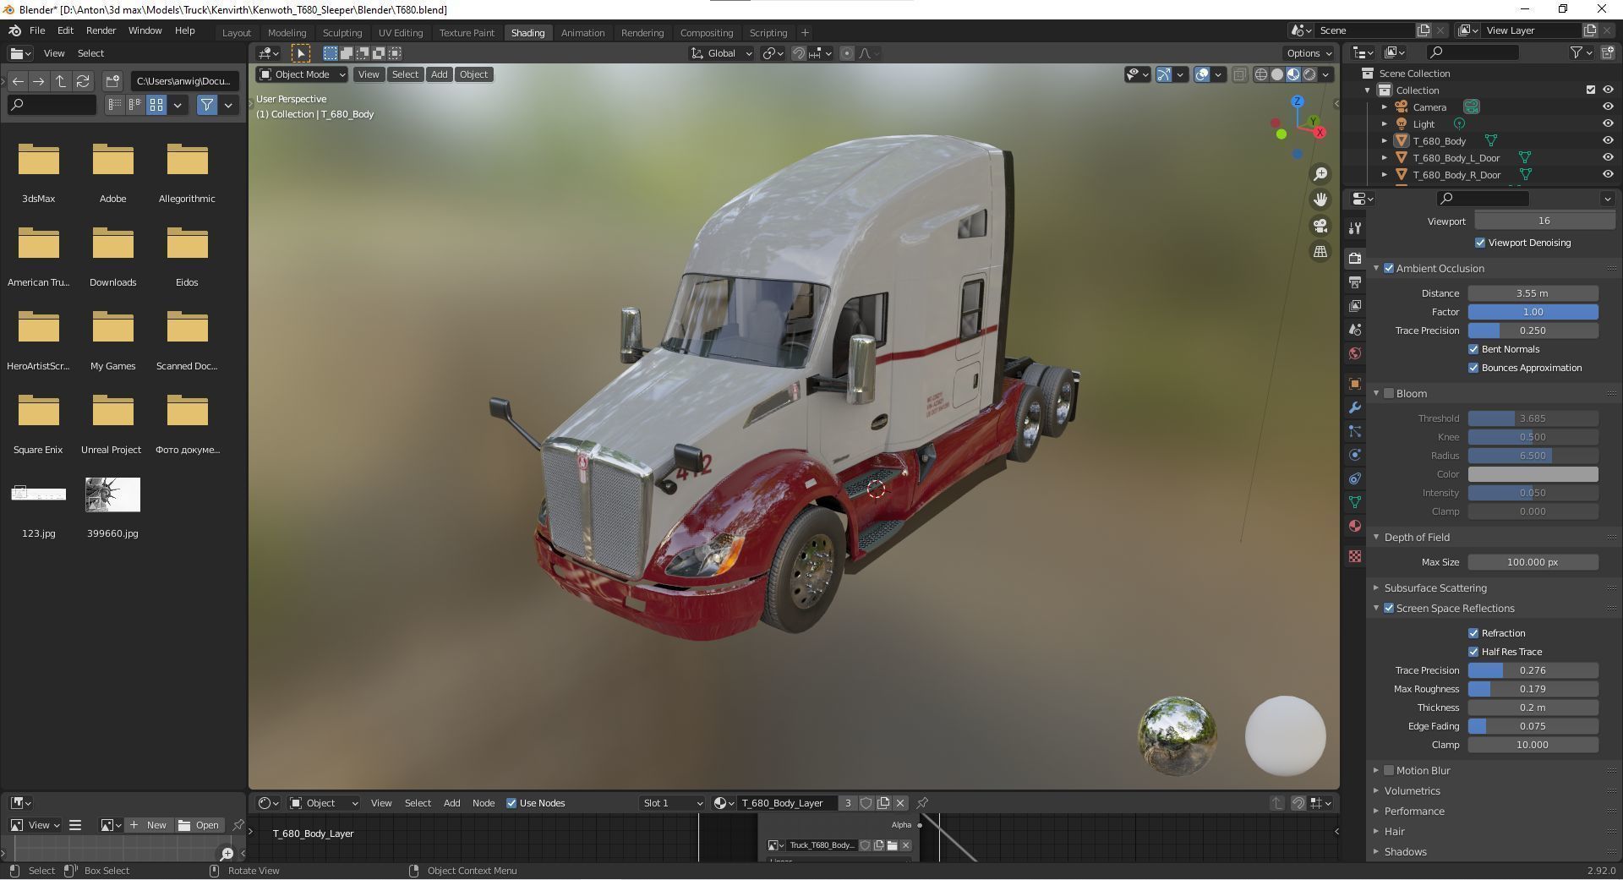Disable Screen Space Reflections checkbox
The height and width of the screenshot is (880, 1623).
(1389, 608)
